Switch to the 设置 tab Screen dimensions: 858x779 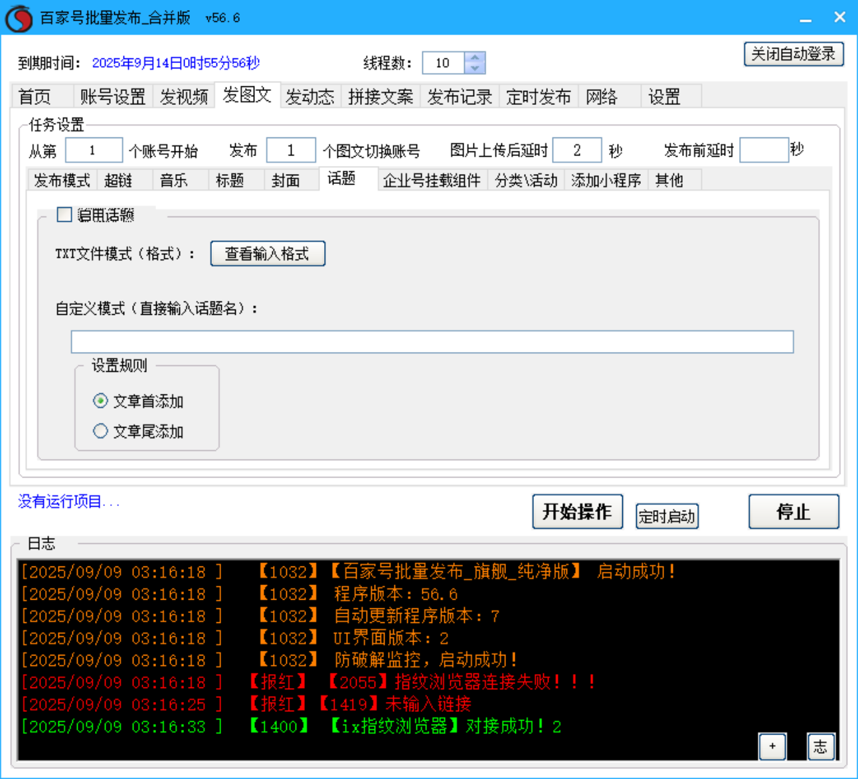pos(665,97)
